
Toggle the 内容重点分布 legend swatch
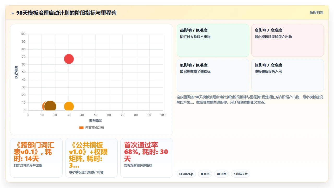(x=81, y=128)
